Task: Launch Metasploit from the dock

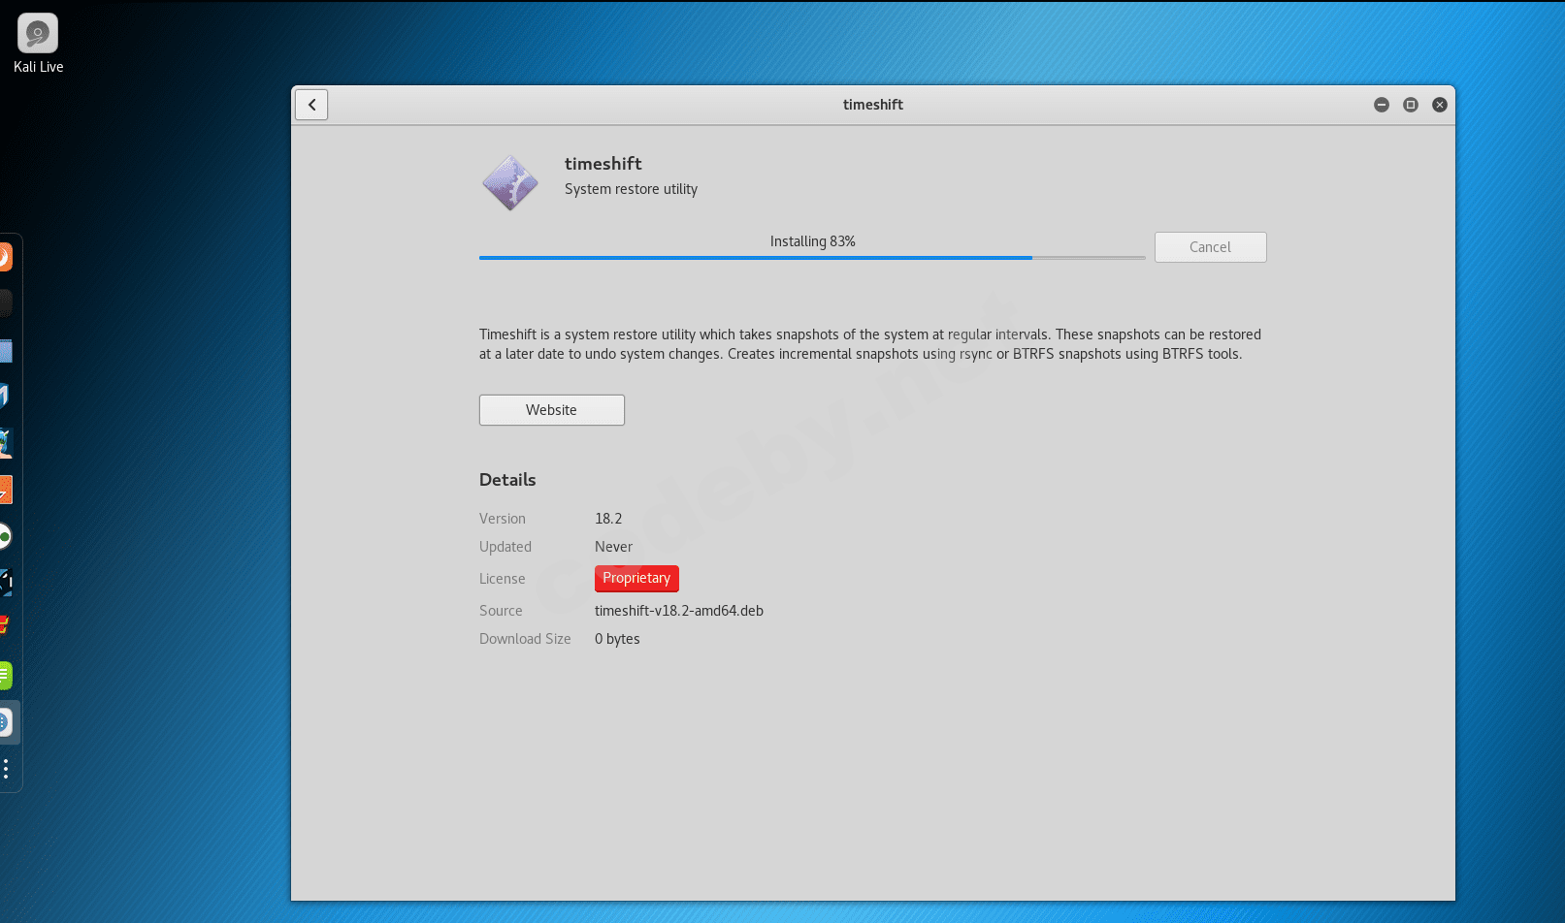Action: (5, 396)
